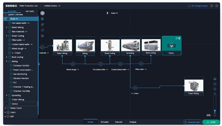
Task: Expand the Seebo Cloud tree node
Action: pos(5,108)
